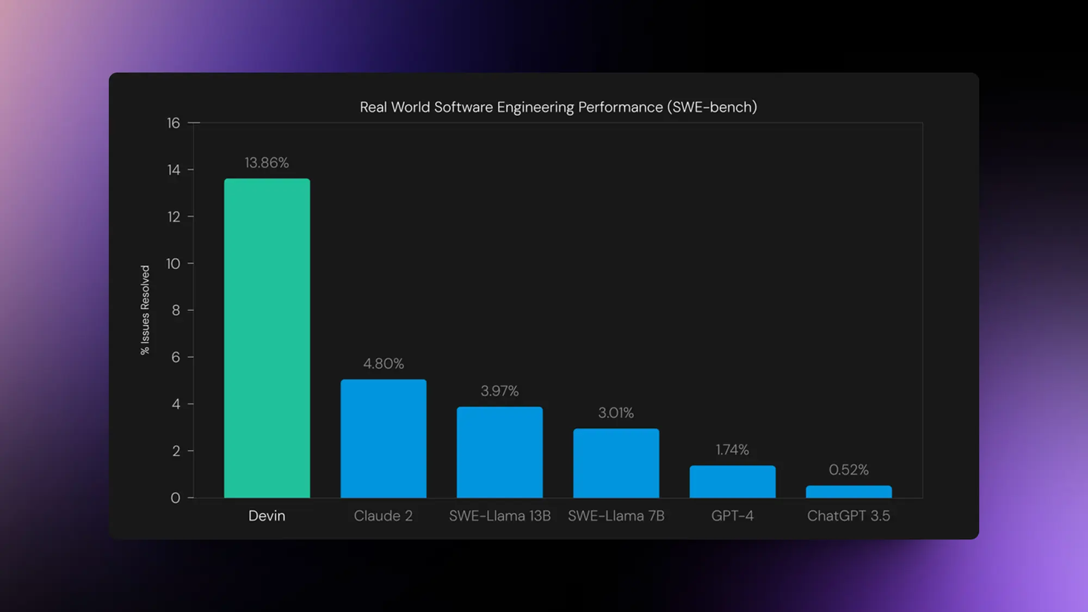Click the '% Issues Resolved' y-axis title
Screen dimensions: 1088x612
point(145,310)
